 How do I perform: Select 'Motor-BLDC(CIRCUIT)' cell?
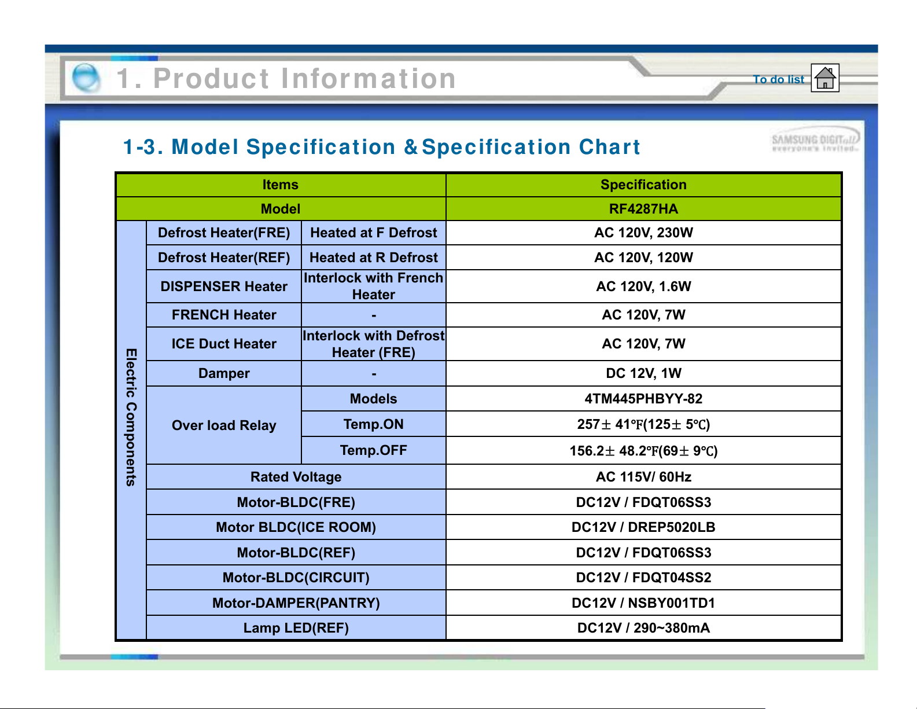pos(296,578)
